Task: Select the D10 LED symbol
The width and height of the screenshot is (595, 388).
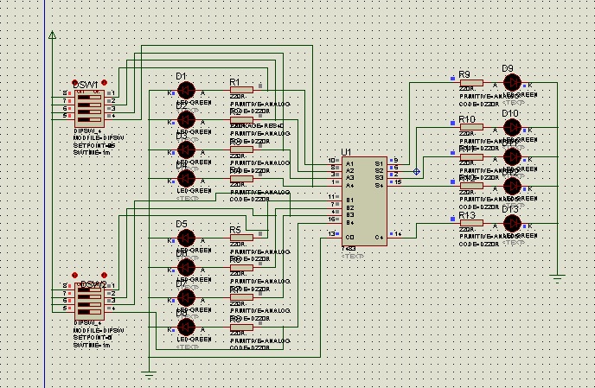Action: 512,127
